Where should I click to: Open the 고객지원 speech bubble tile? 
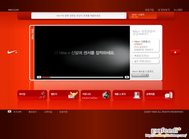159,95
